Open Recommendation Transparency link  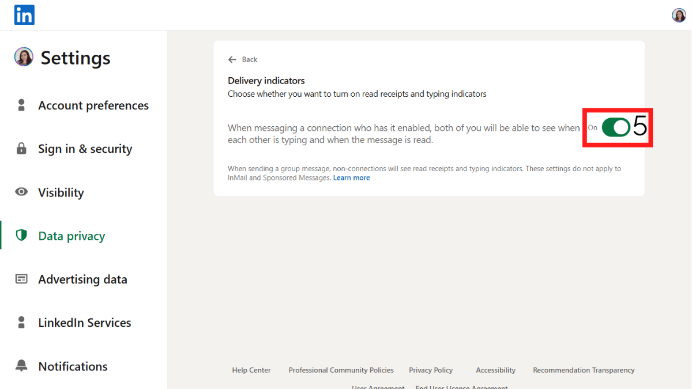pyautogui.click(x=584, y=370)
